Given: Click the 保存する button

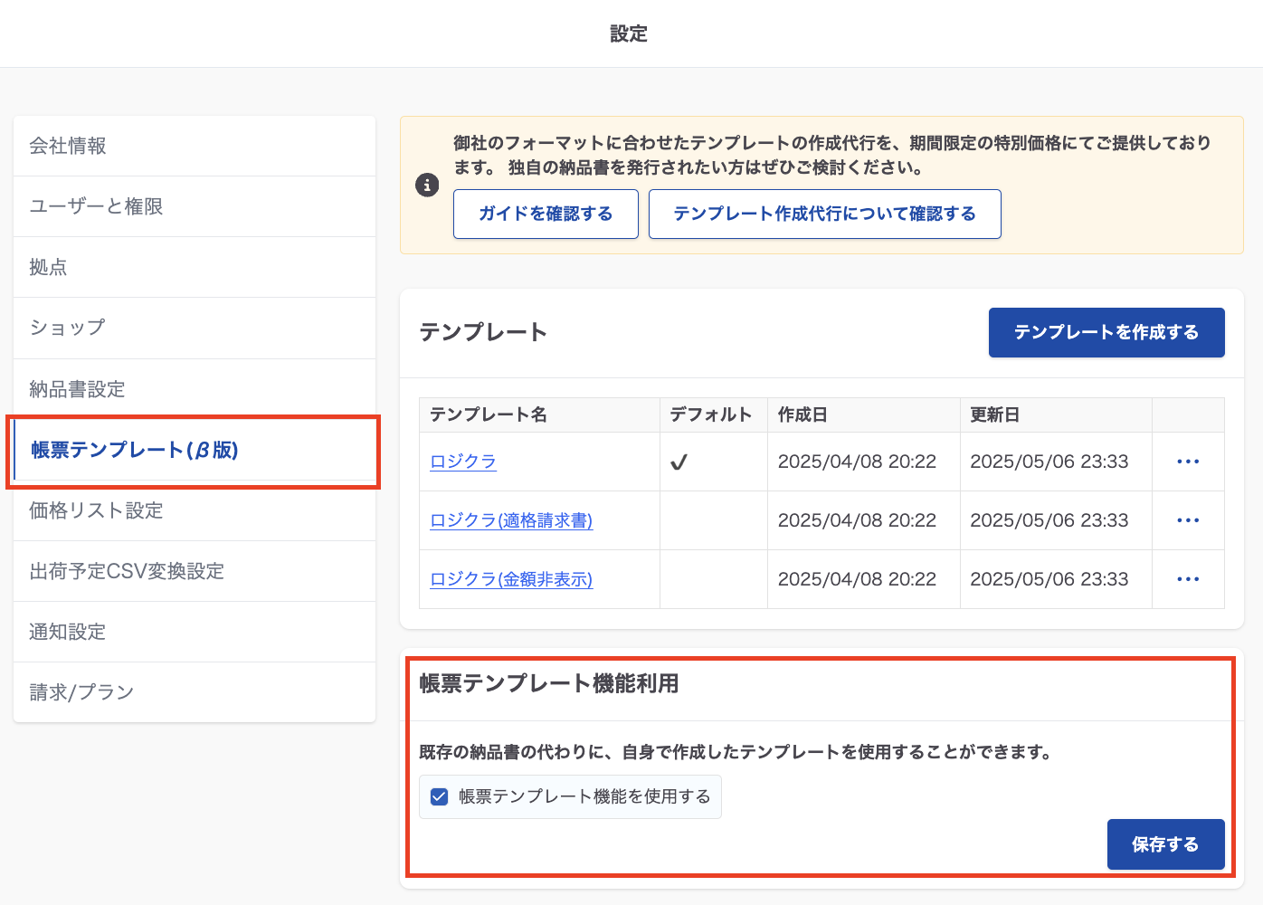Looking at the screenshot, I should [x=1164, y=844].
